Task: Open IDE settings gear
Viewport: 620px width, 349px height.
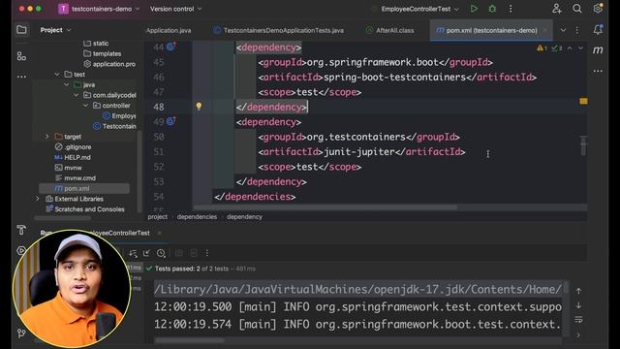Action: click(x=598, y=9)
